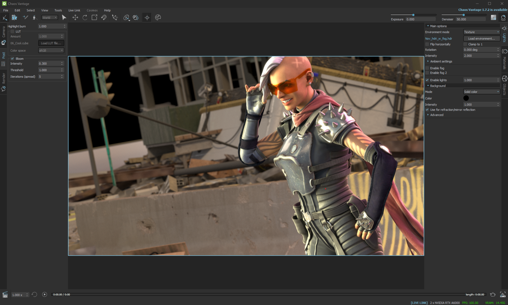Click the walking person navigation icon
508x305 pixels.
[34, 18]
